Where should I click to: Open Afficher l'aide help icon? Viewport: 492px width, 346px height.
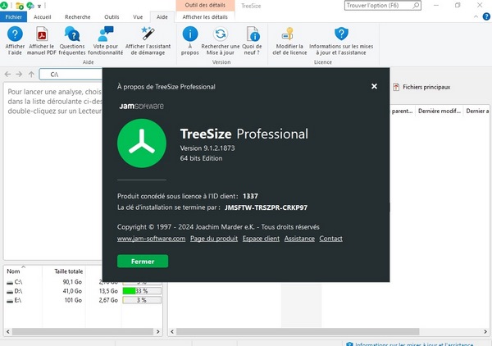[15, 34]
